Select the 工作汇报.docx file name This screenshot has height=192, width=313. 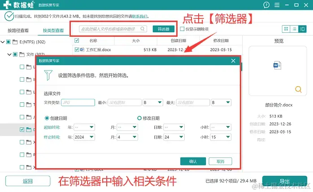(x=98, y=49)
